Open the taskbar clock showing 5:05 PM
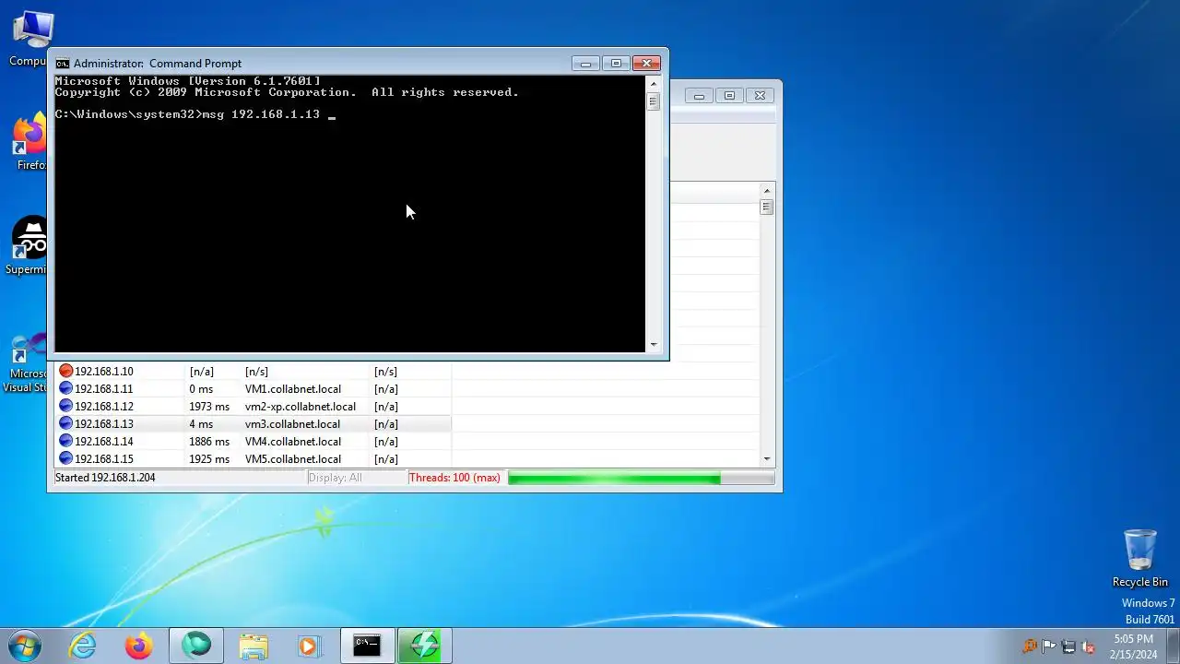1180x664 pixels. pyautogui.click(x=1133, y=646)
